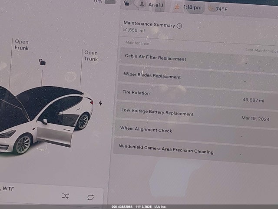Tap the 74°F temperature reading
Viewport: 278px width, 209px height.
tap(222, 9)
